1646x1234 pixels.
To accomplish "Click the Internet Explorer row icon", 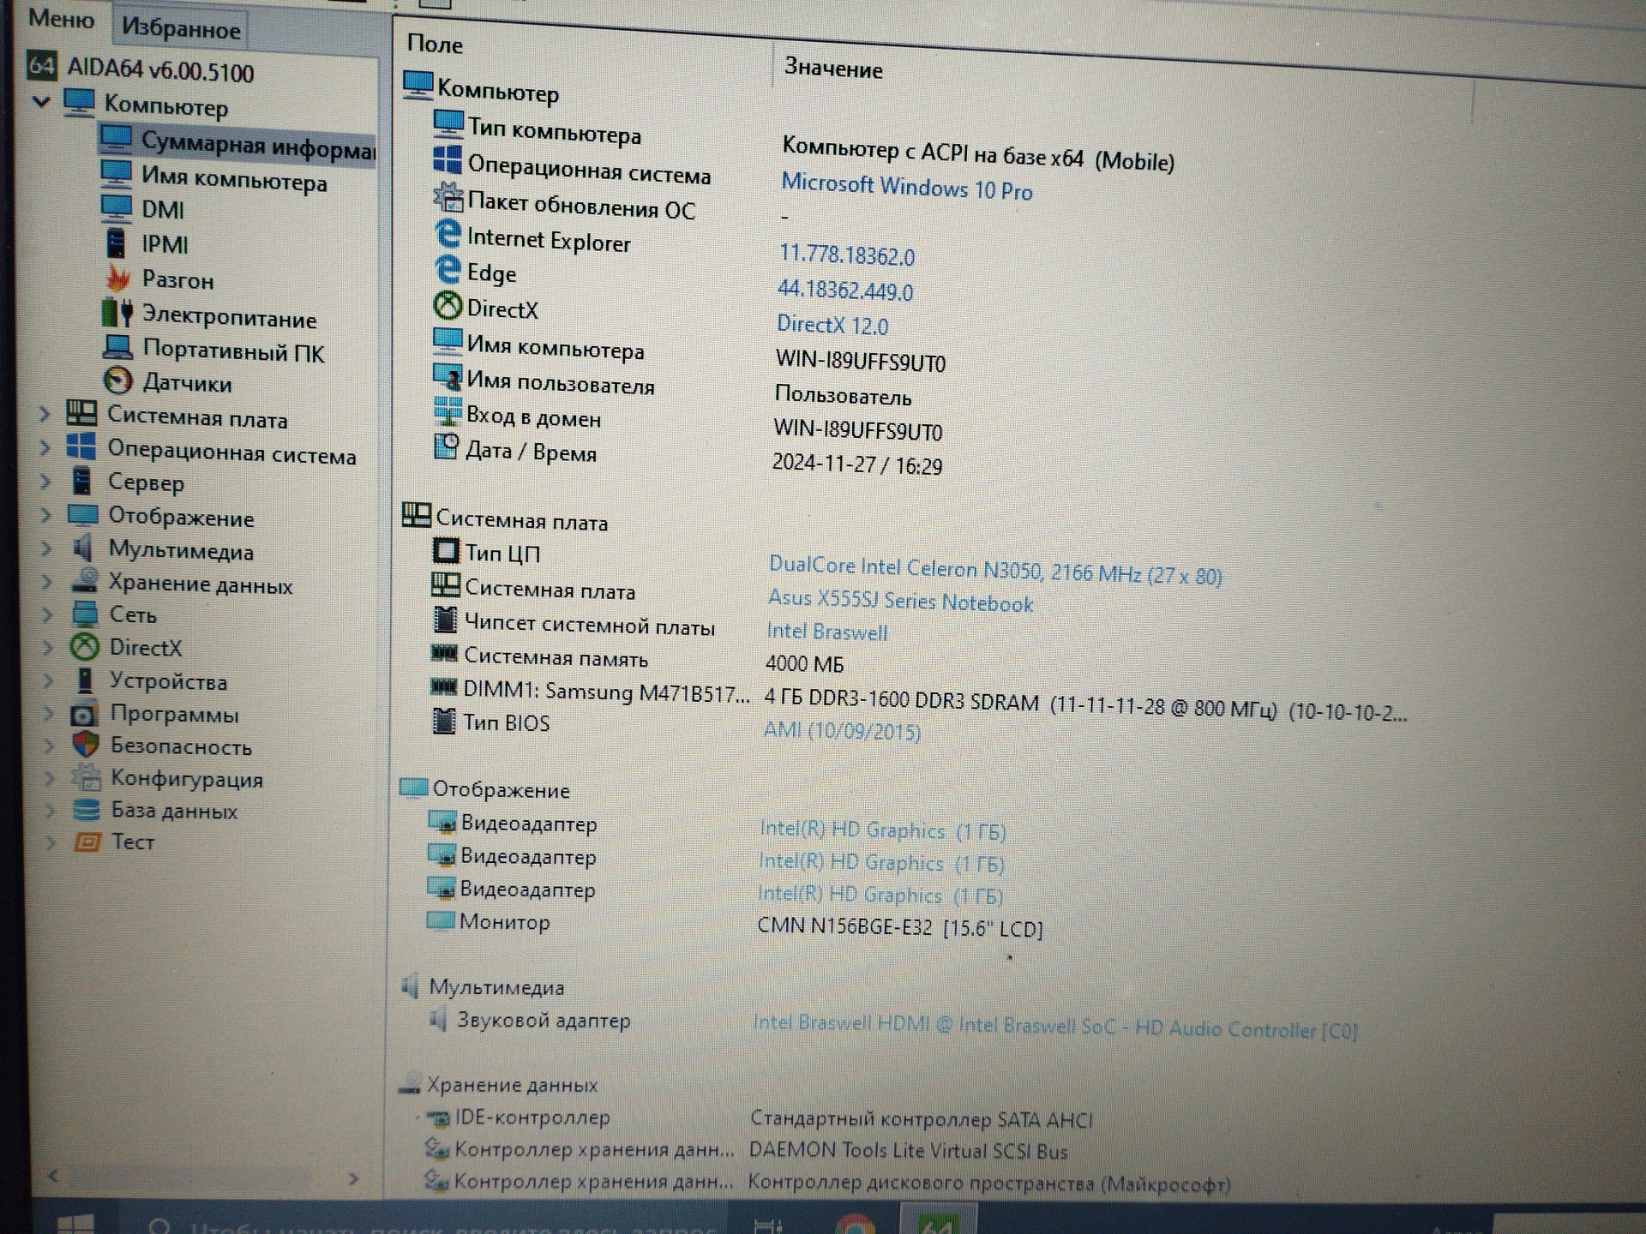I will 447,234.
